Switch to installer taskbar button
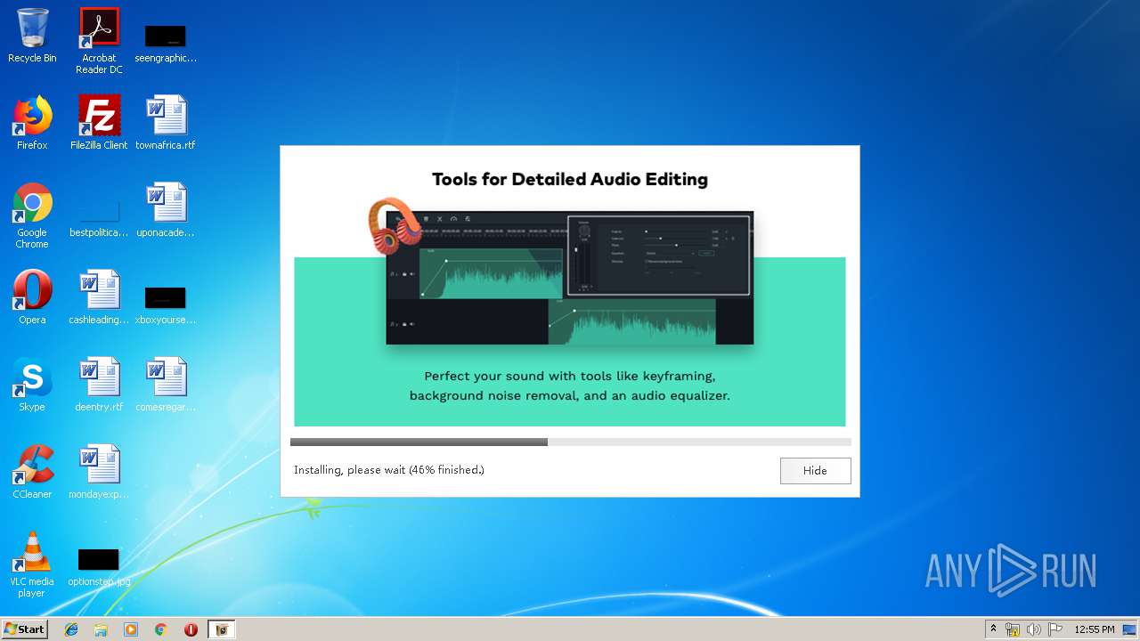The image size is (1140, 641). click(x=222, y=629)
